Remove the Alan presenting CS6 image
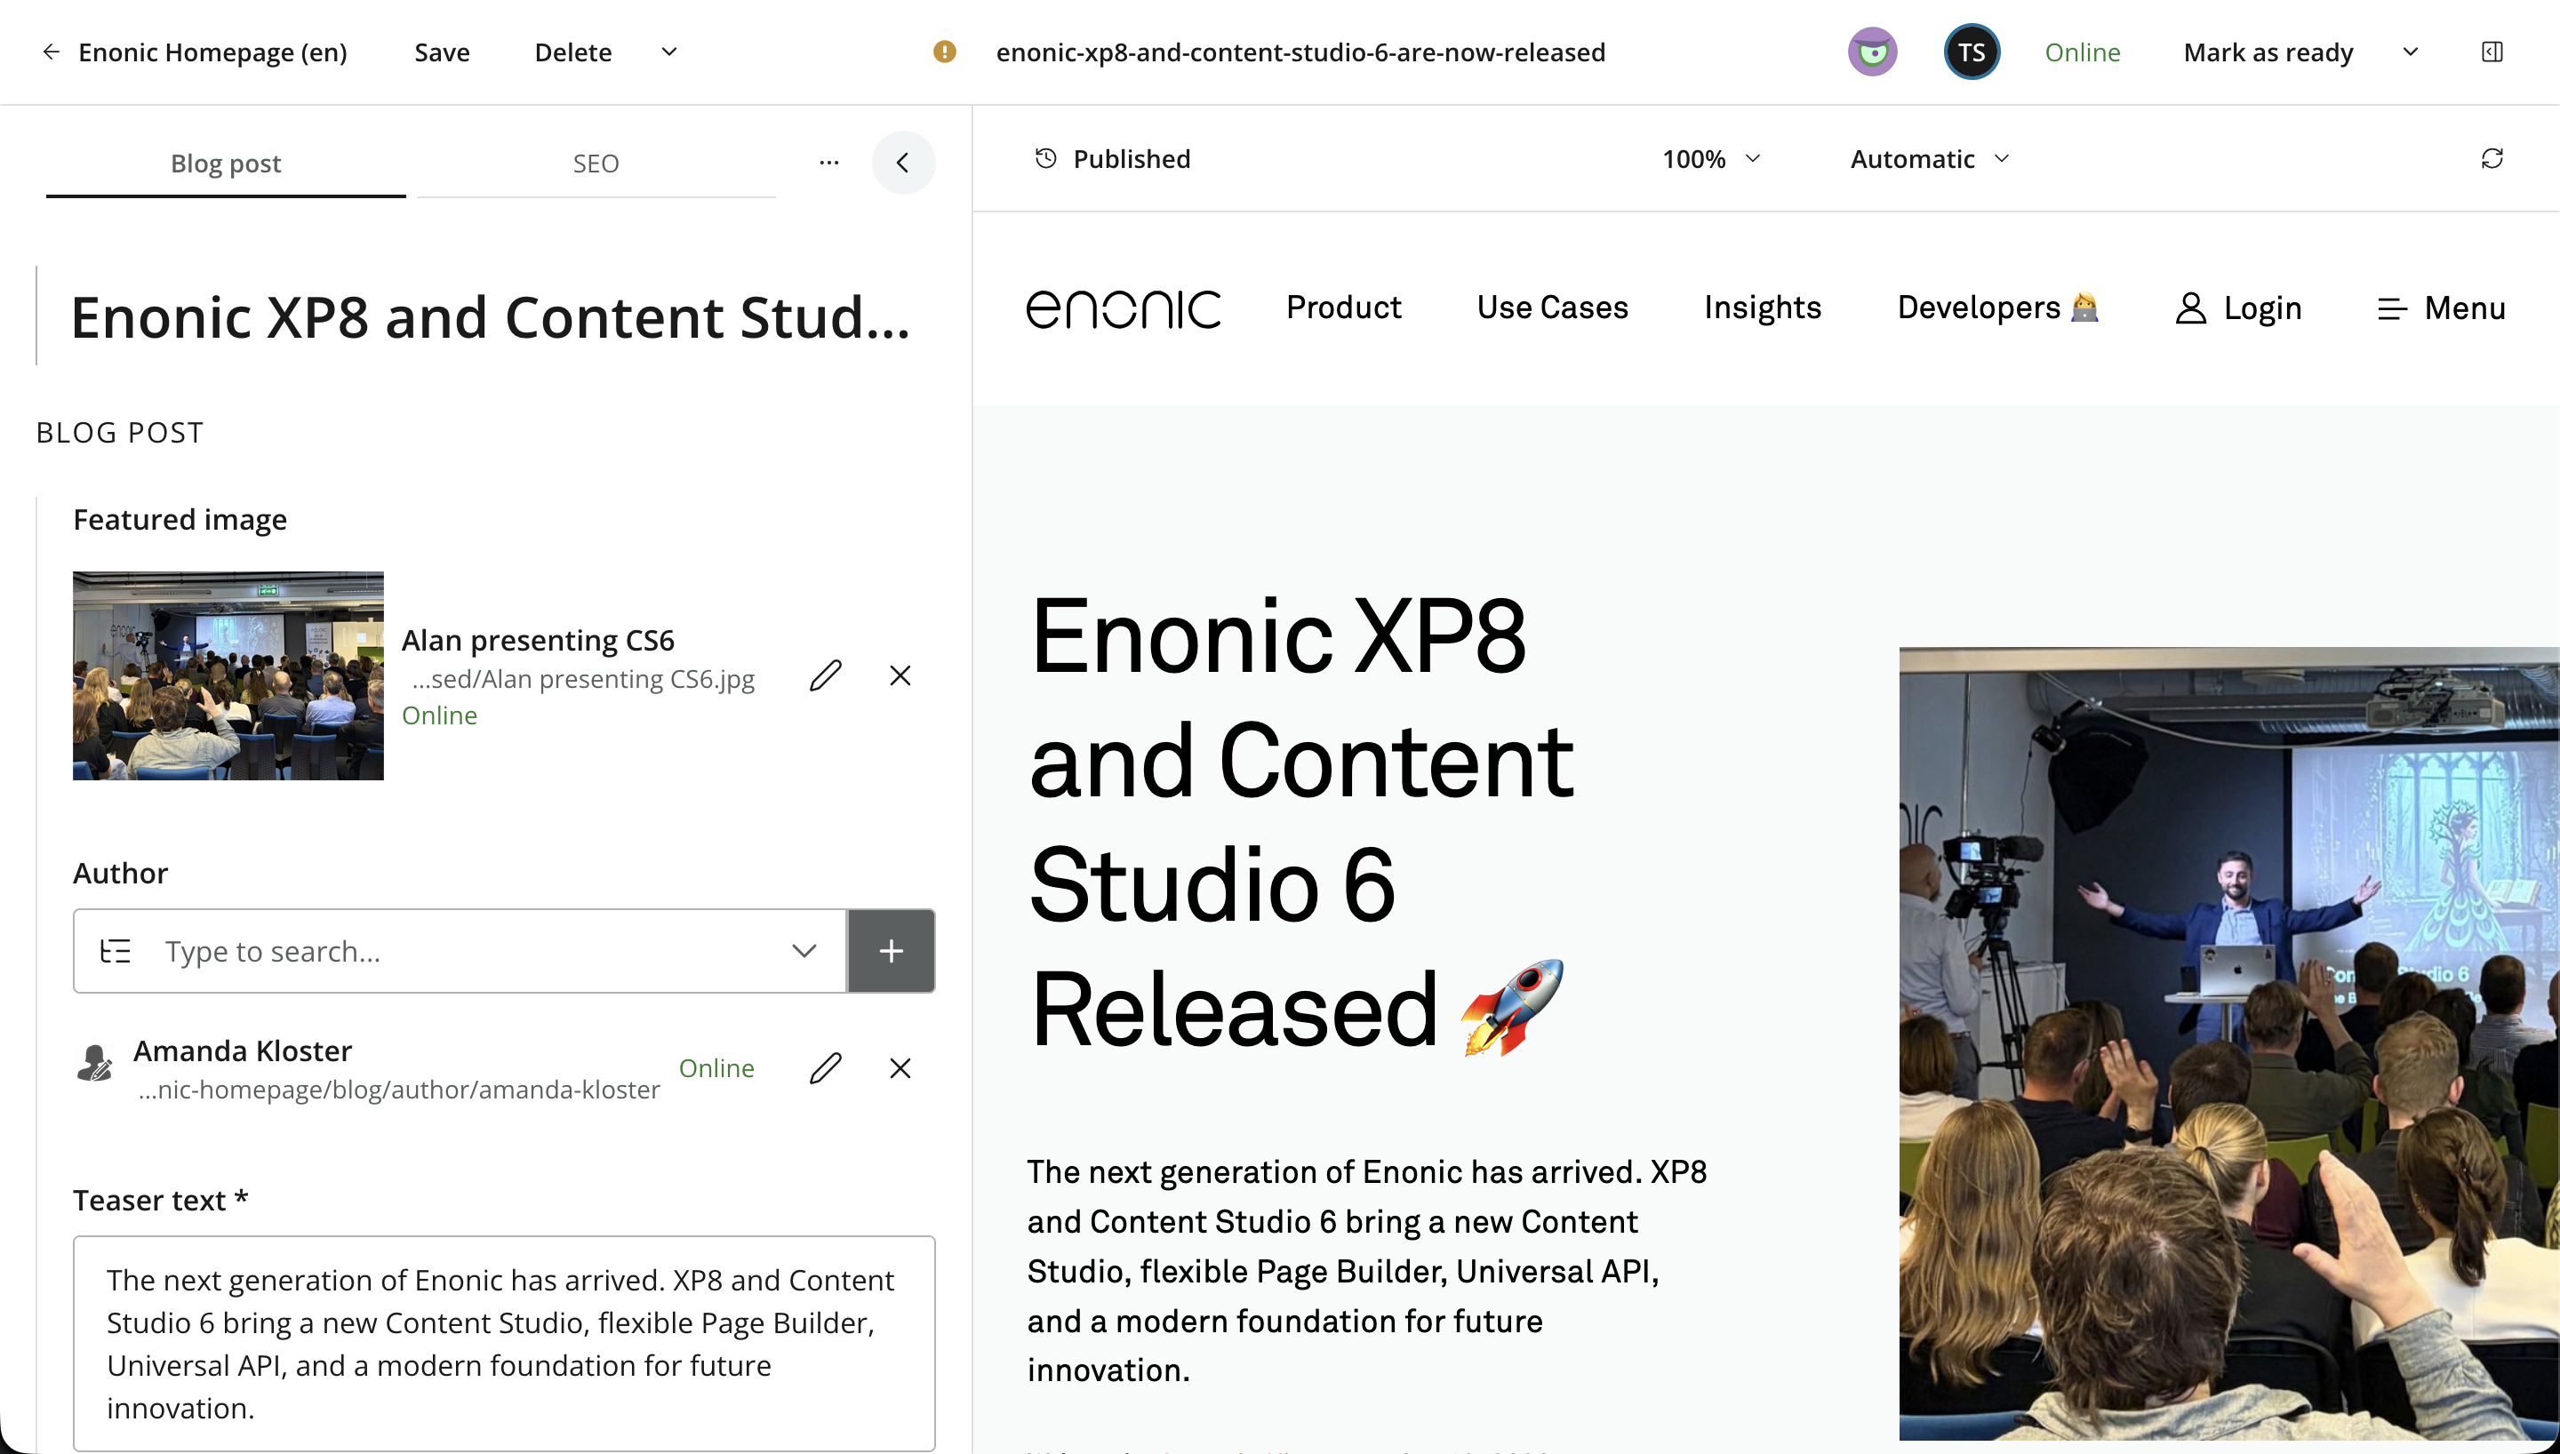 900,676
